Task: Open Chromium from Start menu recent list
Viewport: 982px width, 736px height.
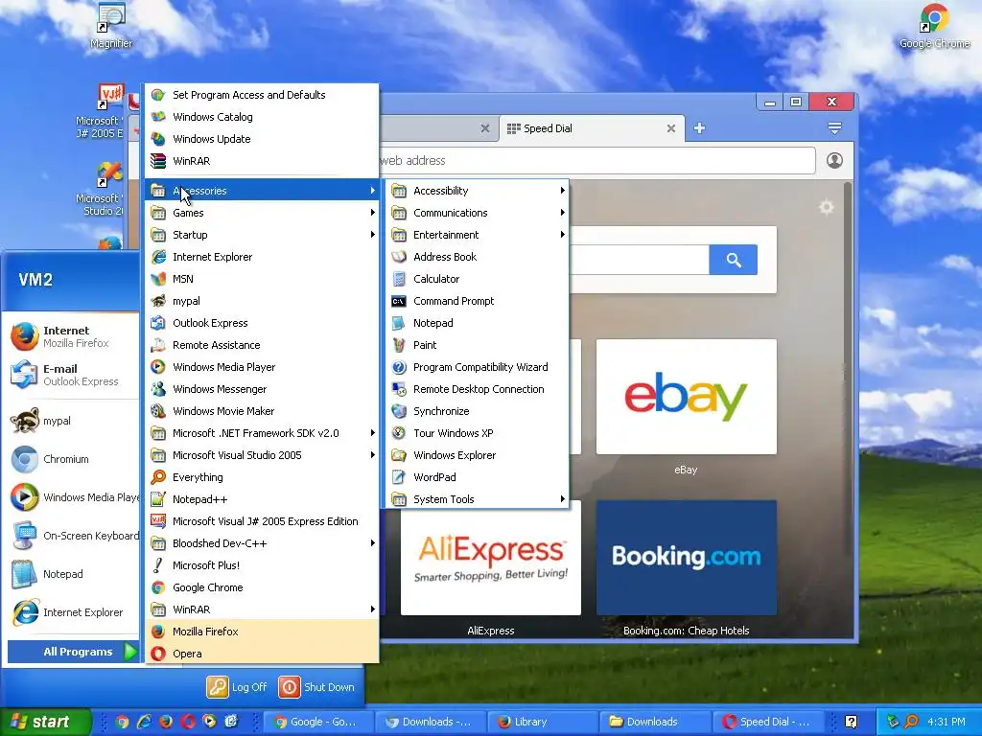Action: point(73,459)
